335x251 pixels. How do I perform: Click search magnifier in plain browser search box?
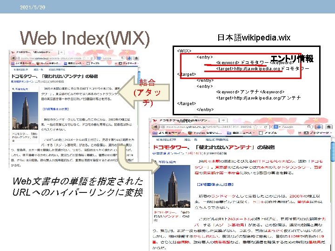pos(122,58)
